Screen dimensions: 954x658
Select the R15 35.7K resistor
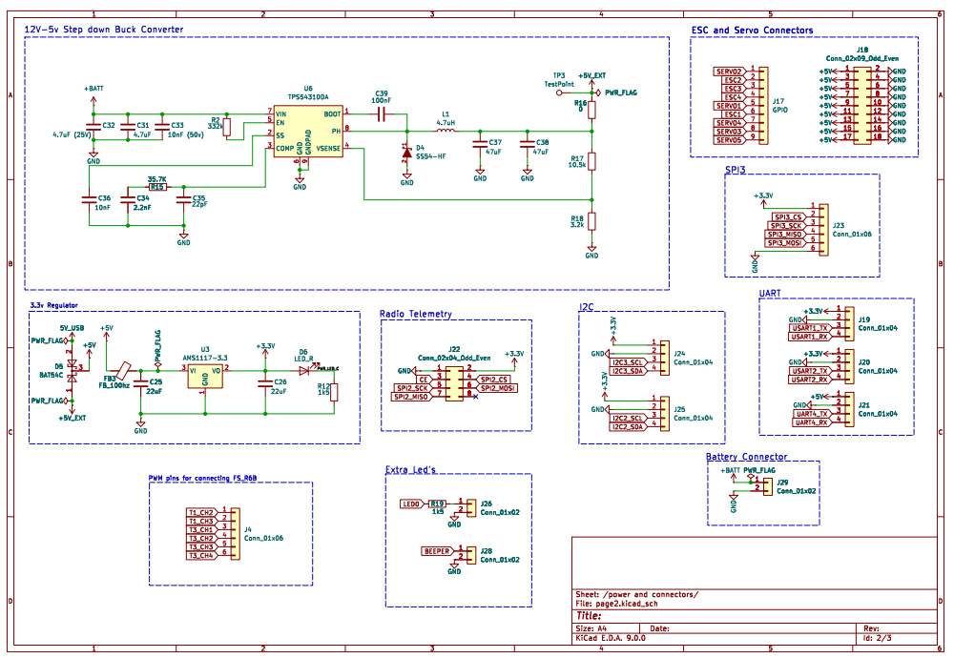click(x=157, y=187)
